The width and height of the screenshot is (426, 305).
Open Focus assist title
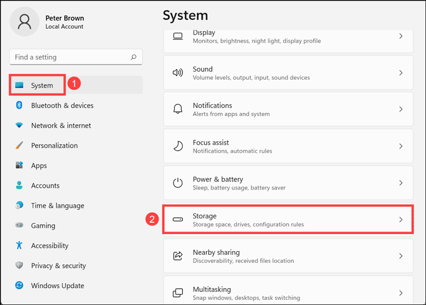coord(211,142)
